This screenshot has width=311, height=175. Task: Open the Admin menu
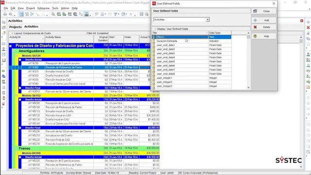[x=65, y=8]
